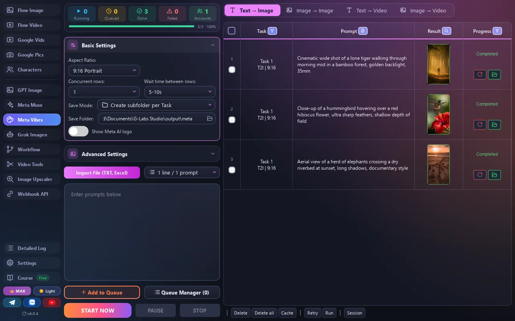The width and height of the screenshot is (515, 321).
Task: Switch to the Image → Video tab
Action: pyautogui.click(x=423, y=10)
